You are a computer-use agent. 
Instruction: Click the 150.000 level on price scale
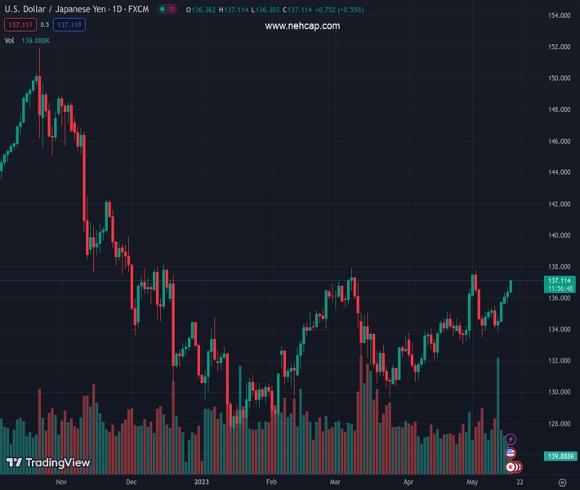click(x=559, y=78)
